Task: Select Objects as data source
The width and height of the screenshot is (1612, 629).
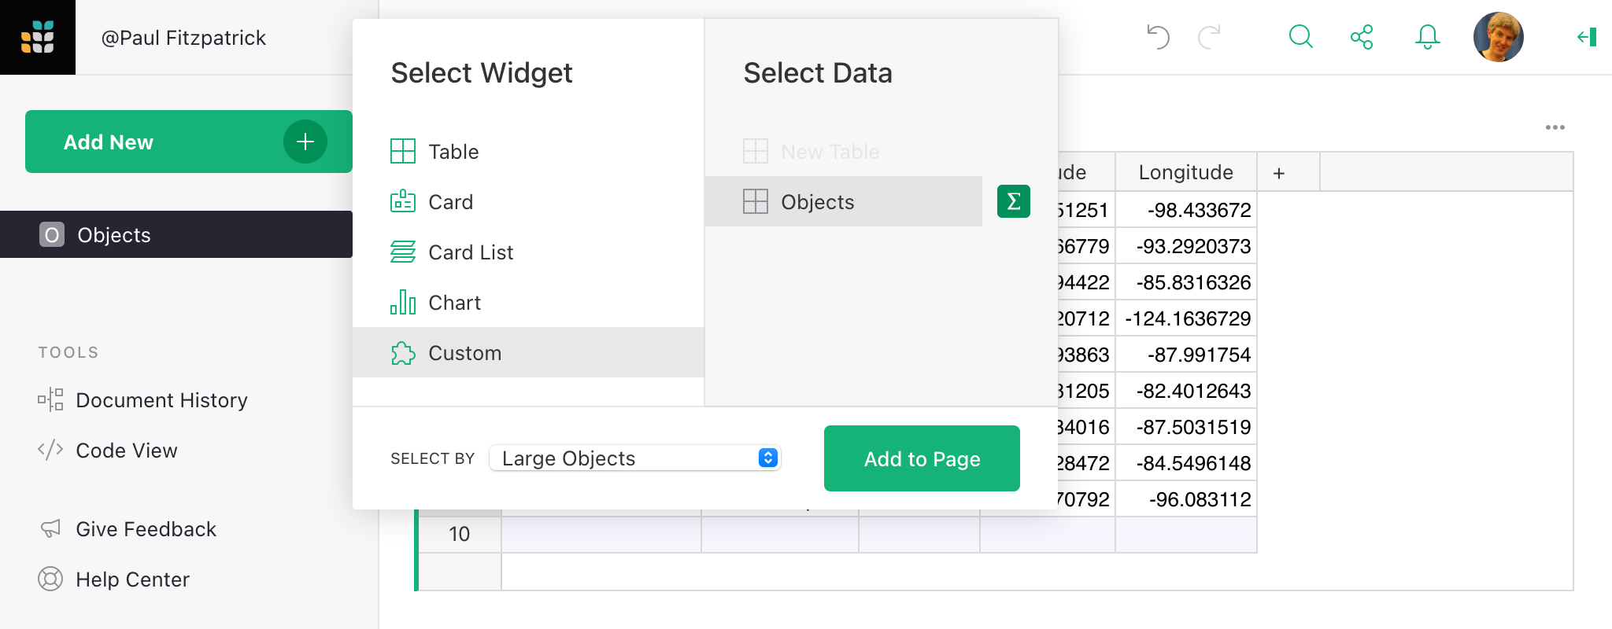Action: point(844,201)
